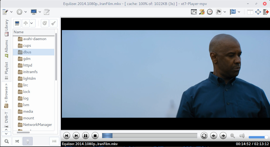Screen dimensions: 270x147
Task: Toggle the repeat loop button
Action: pos(204,136)
